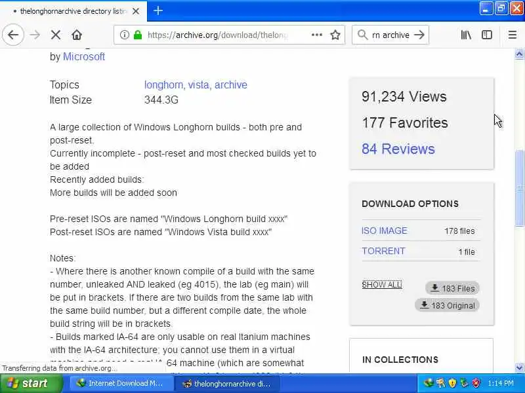Open the vista topic link
The width and height of the screenshot is (525, 393).
[199, 85]
